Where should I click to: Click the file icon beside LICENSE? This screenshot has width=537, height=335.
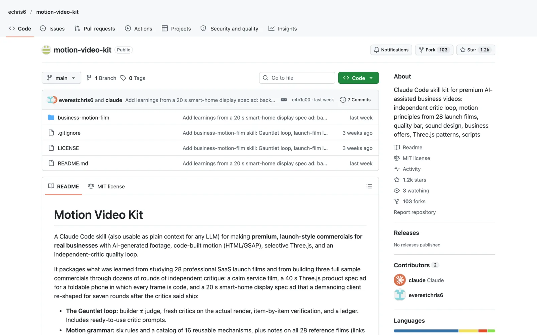[51, 148]
